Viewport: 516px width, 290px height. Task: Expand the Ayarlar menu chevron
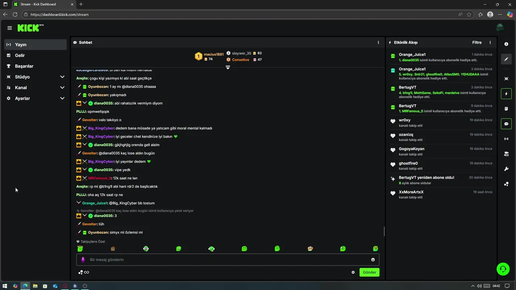(62, 98)
